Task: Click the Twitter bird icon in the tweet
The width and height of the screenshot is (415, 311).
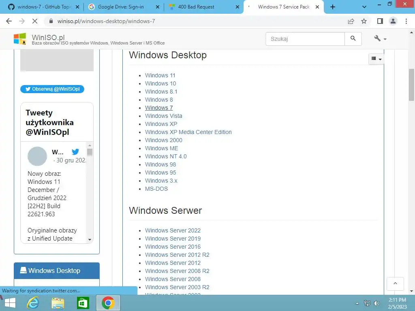Action: pos(75,151)
